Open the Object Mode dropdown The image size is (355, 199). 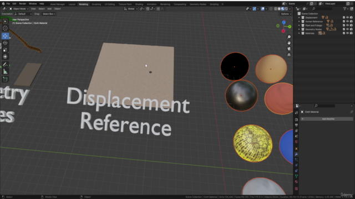pos(19,9)
